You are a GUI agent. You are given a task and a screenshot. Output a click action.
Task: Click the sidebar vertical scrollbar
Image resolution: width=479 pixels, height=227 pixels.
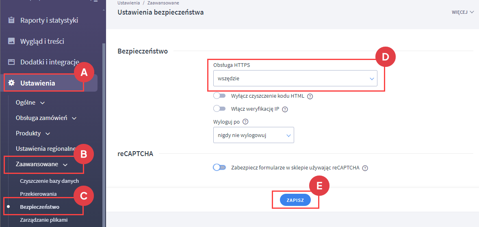pyautogui.click(x=104, y=134)
